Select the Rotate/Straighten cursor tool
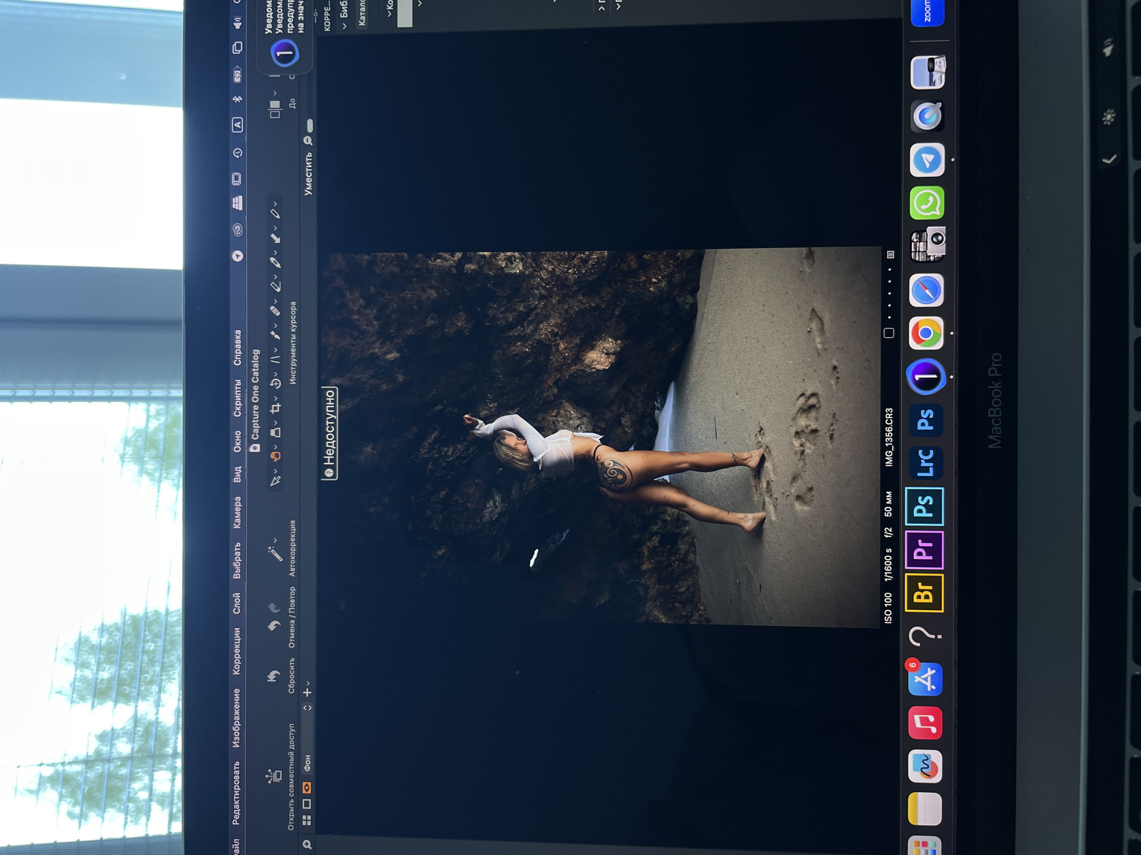The image size is (1141, 855). pyautogui.click(x=275, y=384)
